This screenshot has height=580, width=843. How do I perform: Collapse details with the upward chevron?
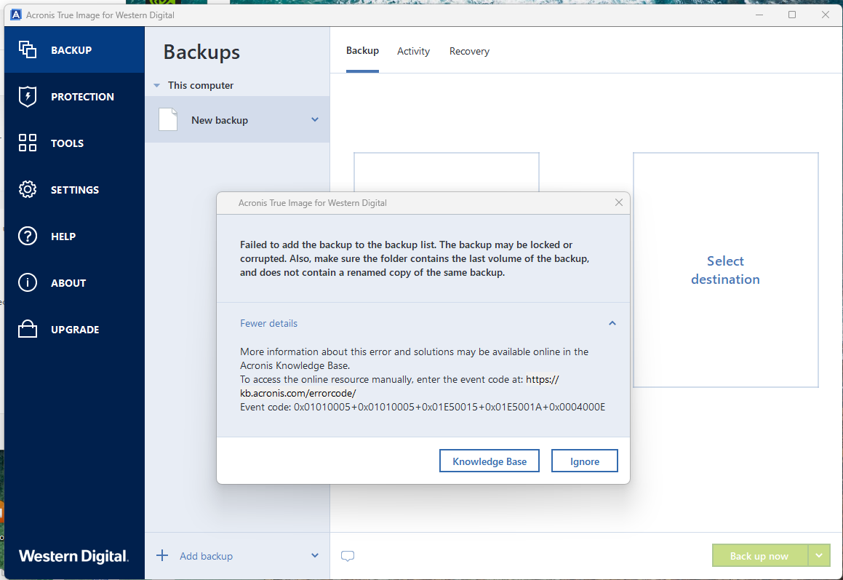(x=612, y=323)
